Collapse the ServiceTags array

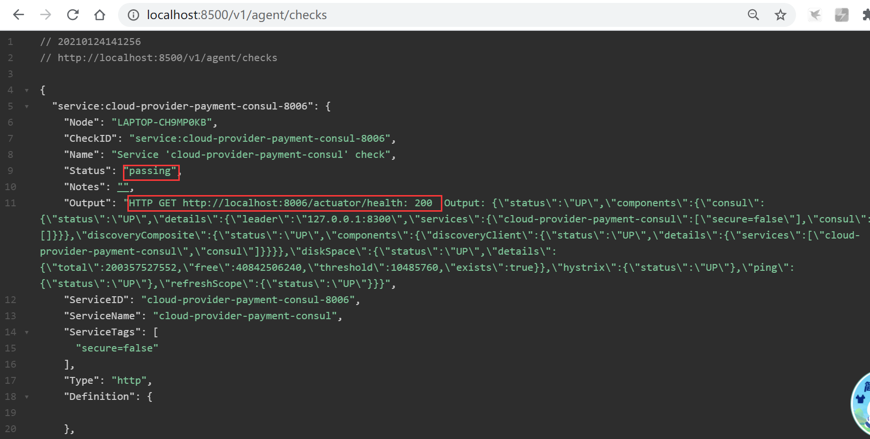click(27, 332)
